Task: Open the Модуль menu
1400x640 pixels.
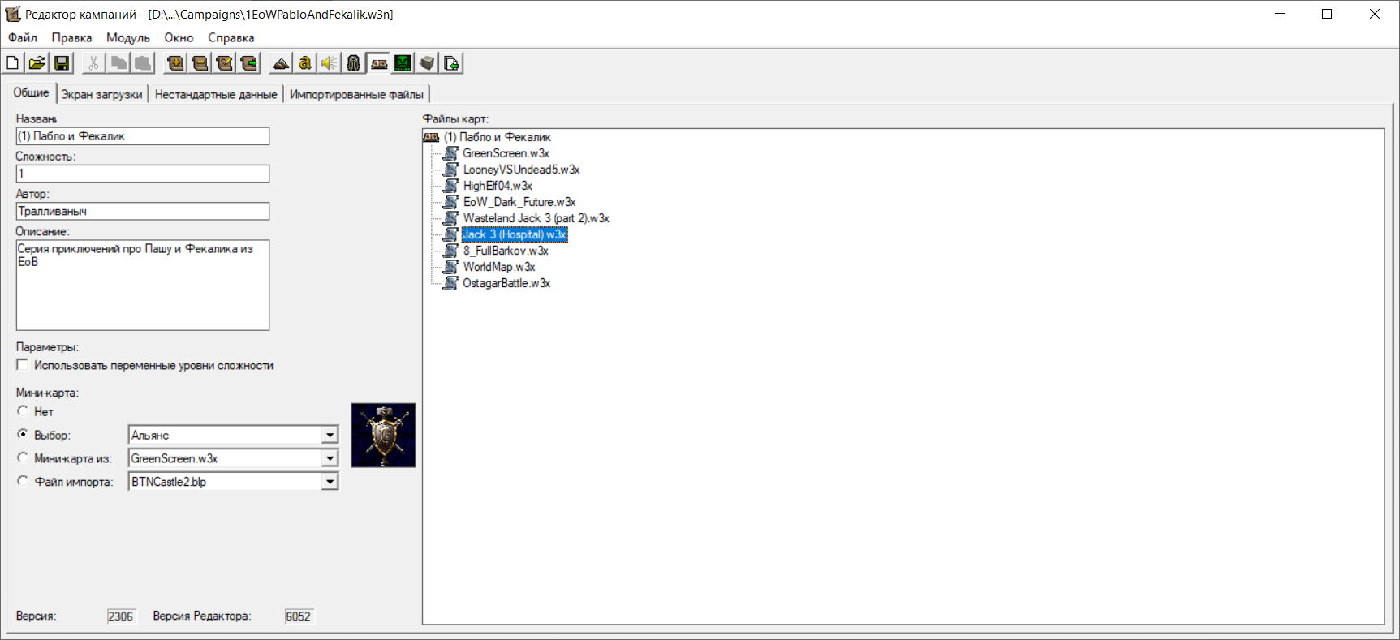Action: coord(128,37)
